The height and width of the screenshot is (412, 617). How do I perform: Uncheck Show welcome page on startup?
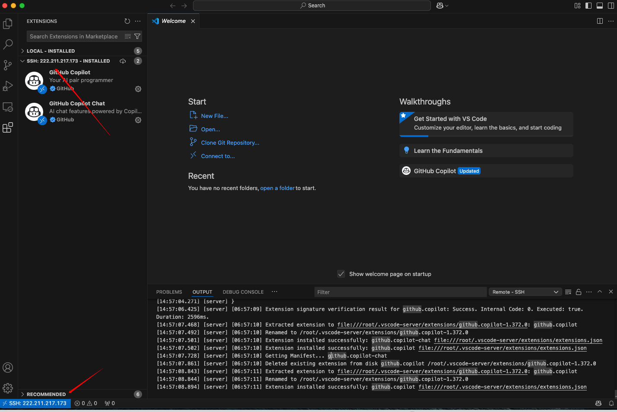tap(341, 274)
